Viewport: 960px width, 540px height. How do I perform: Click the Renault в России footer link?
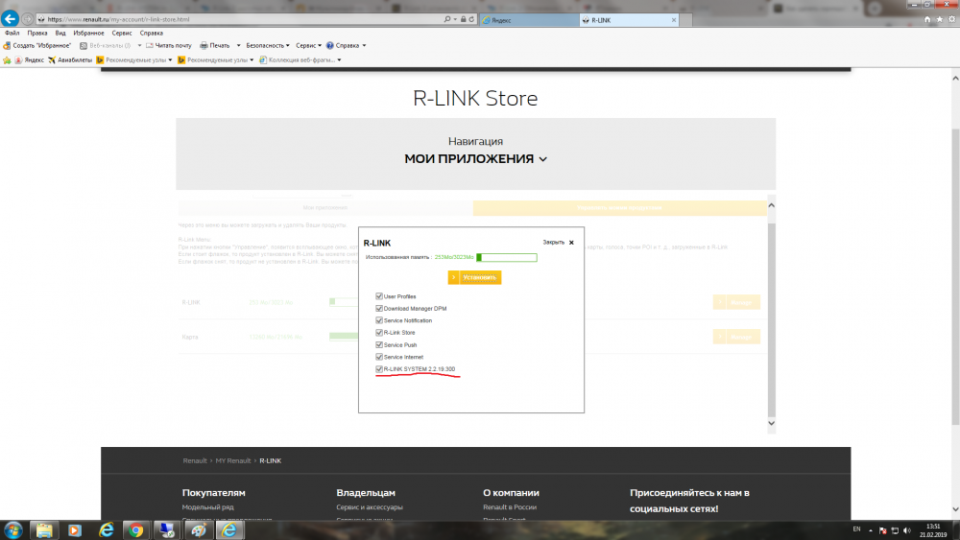[510, 507]
